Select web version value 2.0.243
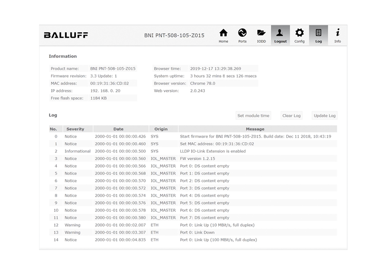The image size is (386, 274). tap(198, 91)
